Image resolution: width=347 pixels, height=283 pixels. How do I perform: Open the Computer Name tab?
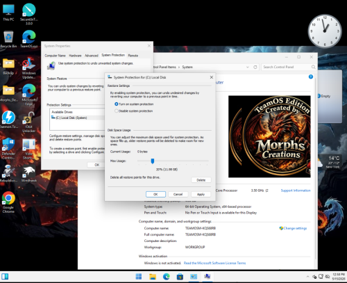tap(55, 56)
